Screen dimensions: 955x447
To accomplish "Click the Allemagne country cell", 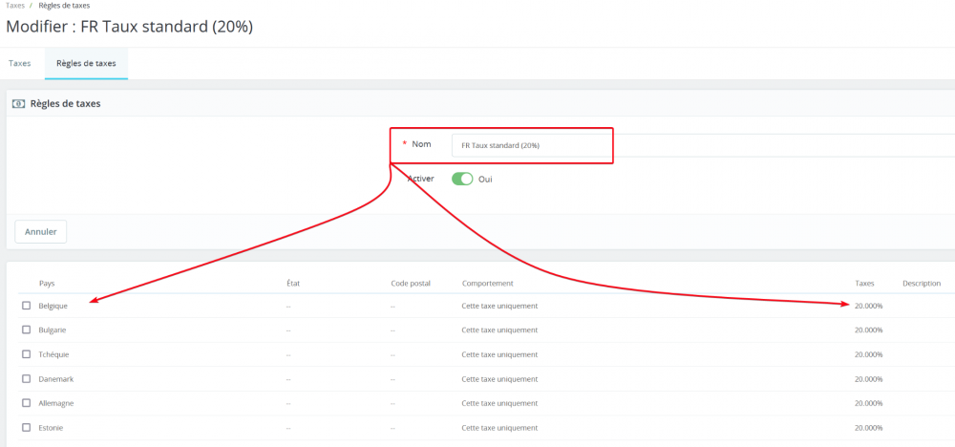I will [x=56, y=403].
